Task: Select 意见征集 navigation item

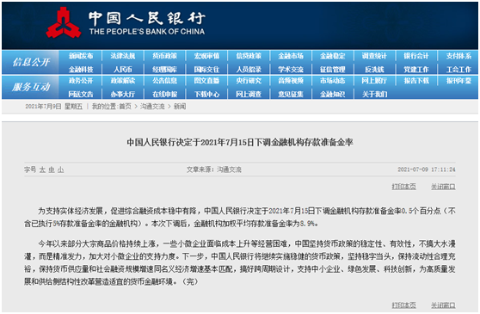Action: (x=291, y=95)
